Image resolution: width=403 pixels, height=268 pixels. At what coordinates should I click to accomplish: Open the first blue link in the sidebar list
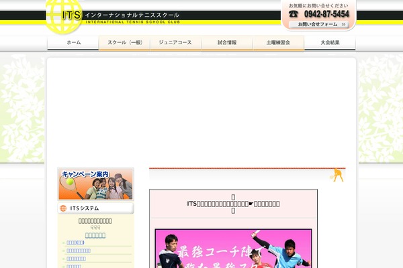[75, 243]
